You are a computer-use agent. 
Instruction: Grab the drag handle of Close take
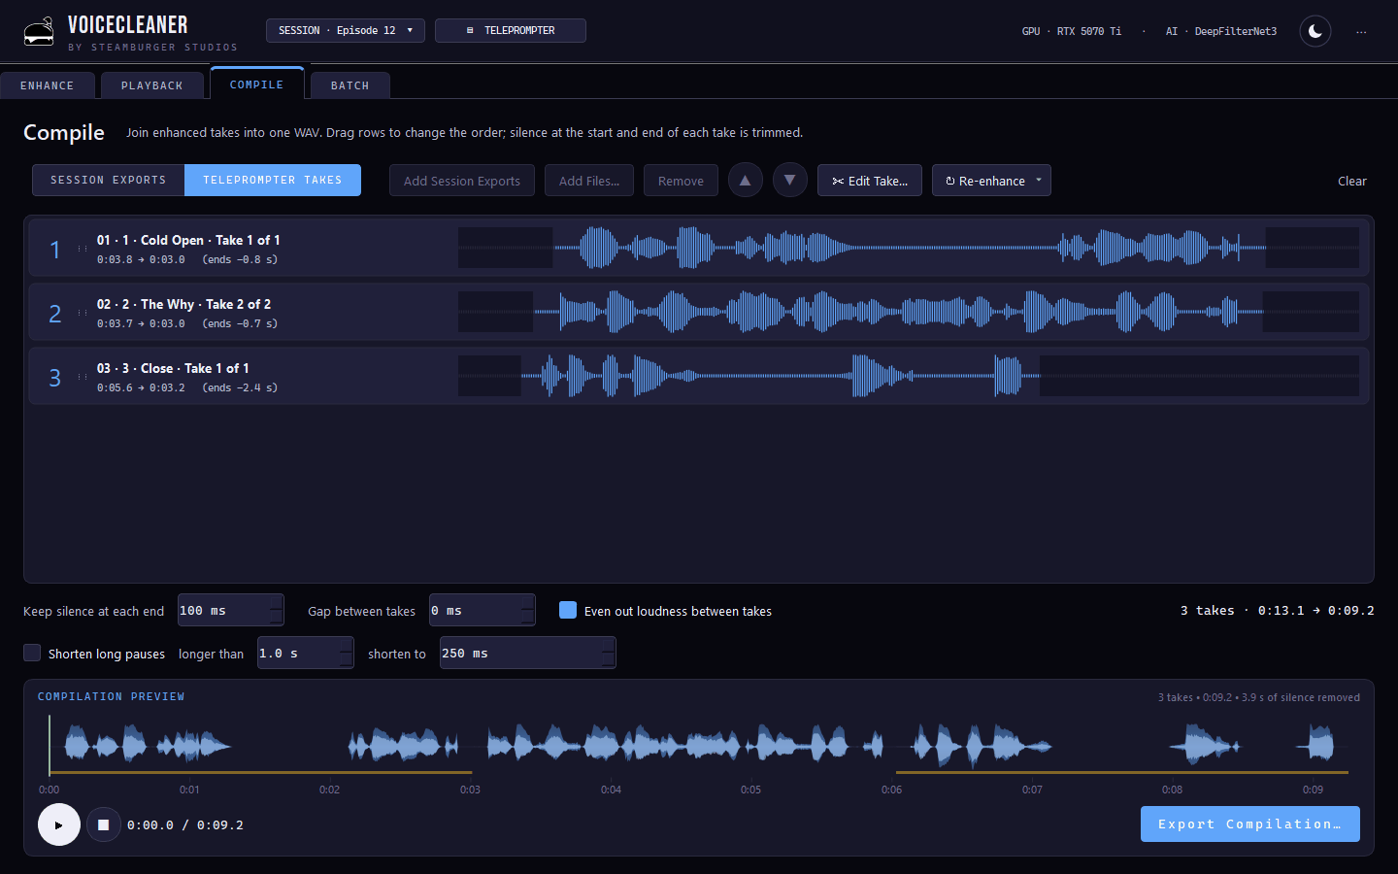83,377
